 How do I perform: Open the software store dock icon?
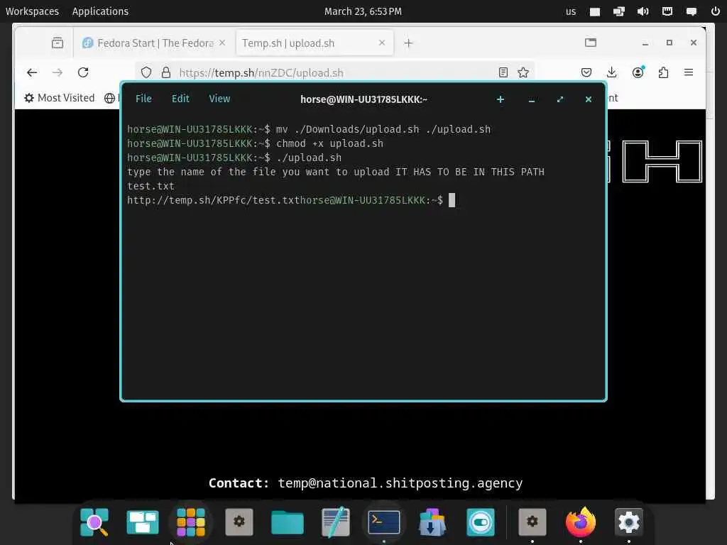[x=432, y=522]
